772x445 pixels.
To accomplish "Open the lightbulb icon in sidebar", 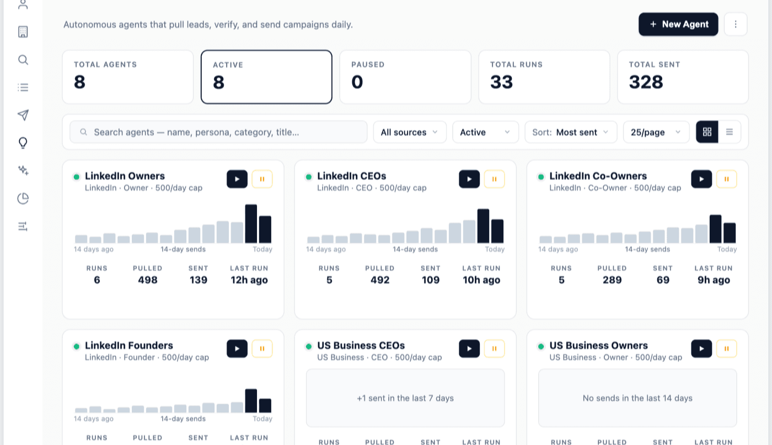I will tap(23, 143).
